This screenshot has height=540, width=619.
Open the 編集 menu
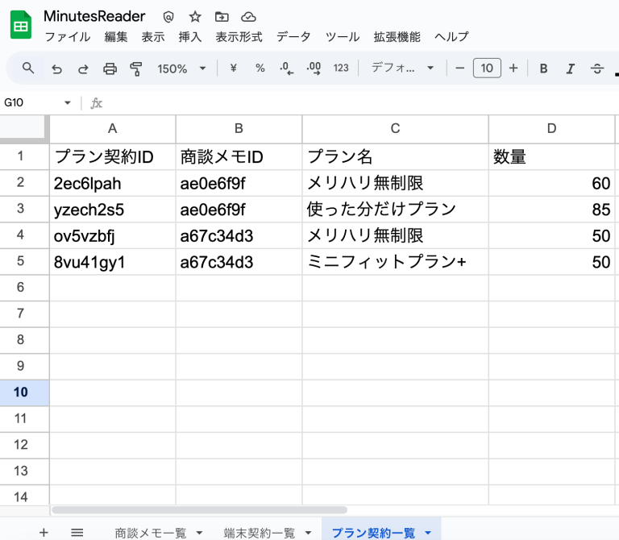click(116, 37)
